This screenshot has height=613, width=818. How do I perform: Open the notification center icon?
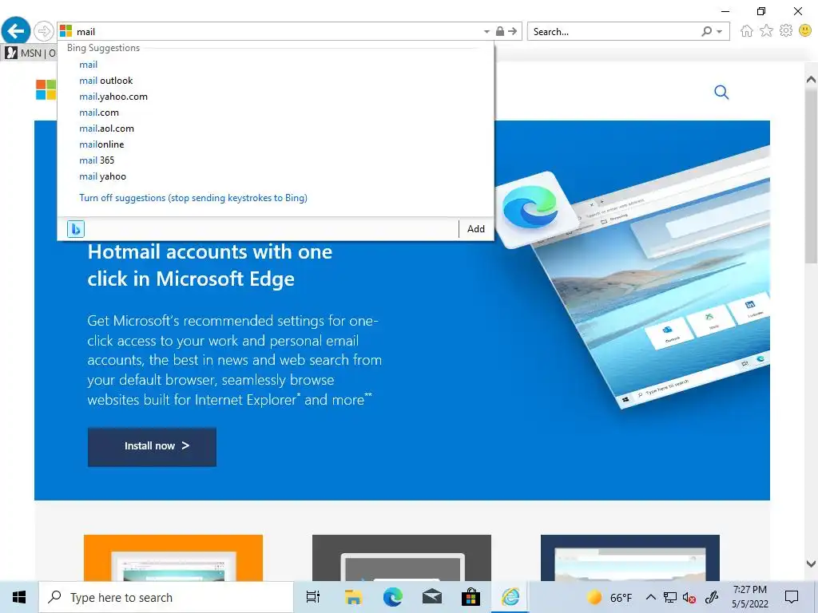tap(792, 597)
